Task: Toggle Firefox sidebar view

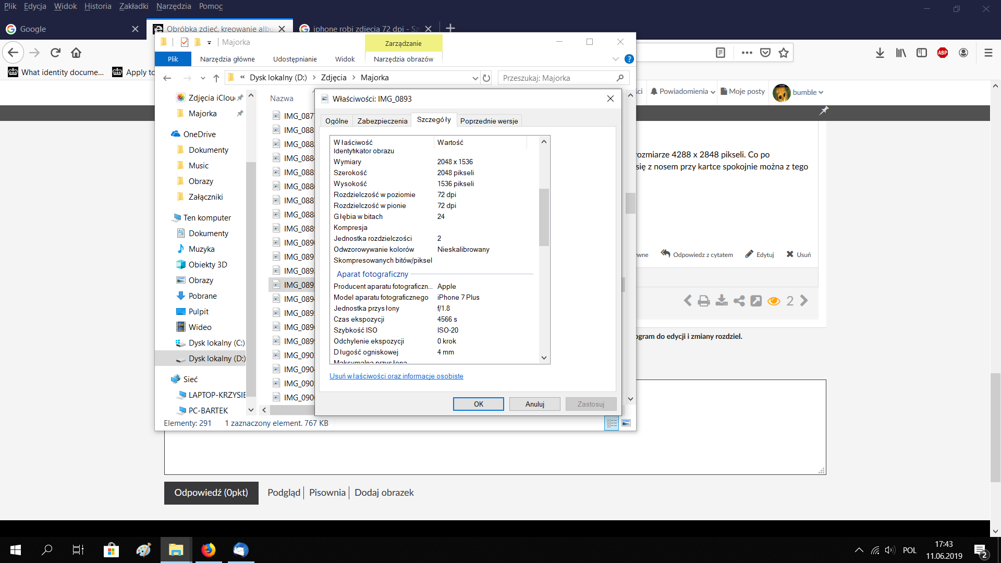Action: (922, 53)
